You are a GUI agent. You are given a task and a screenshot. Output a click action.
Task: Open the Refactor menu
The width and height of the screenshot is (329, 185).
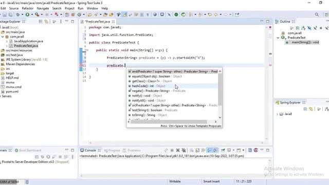coord(28,8)
